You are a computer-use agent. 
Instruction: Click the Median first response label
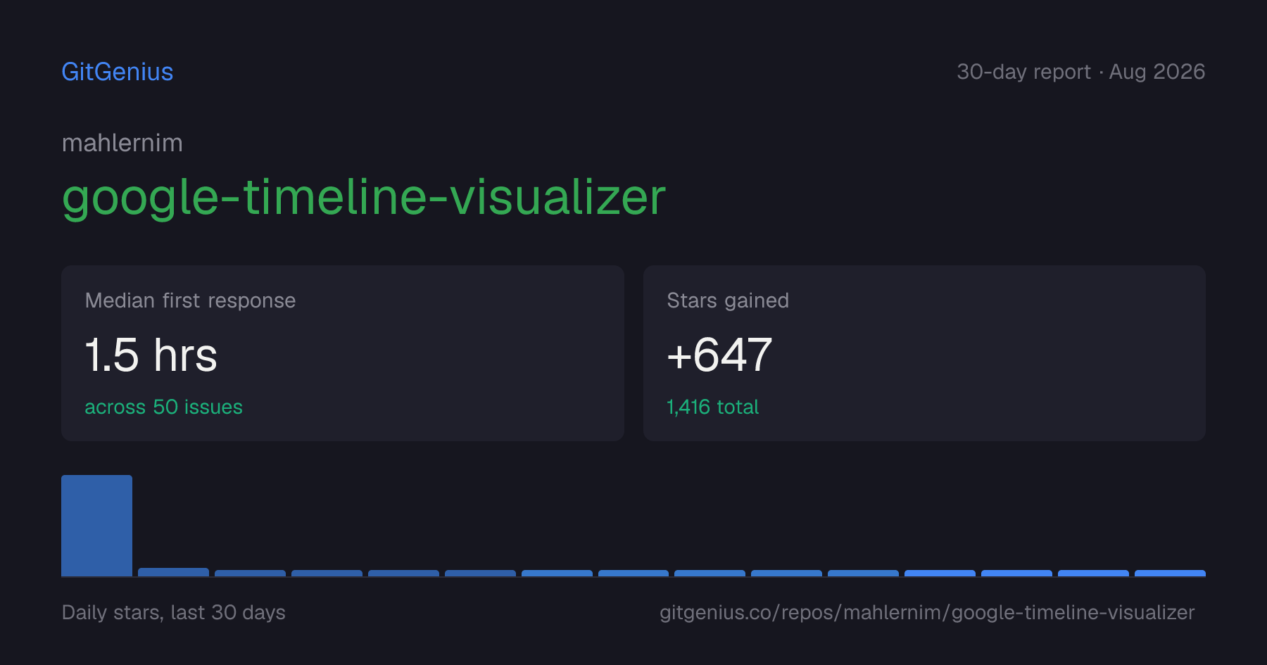tap(191, 300)
